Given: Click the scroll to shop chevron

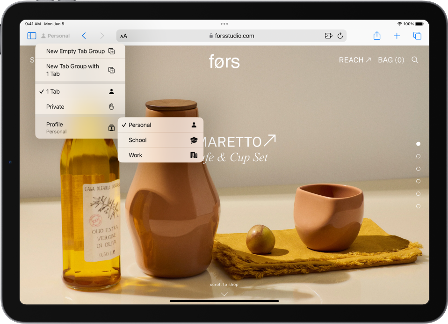Looking at the screenshot, I should coord(224,294).
